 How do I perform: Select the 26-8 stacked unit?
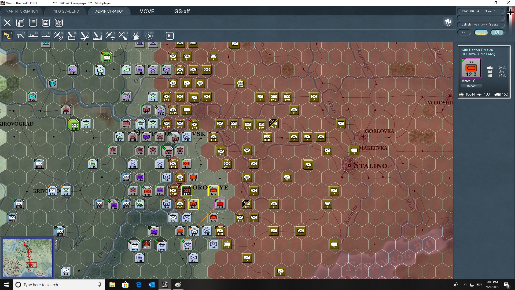(168, 152)
